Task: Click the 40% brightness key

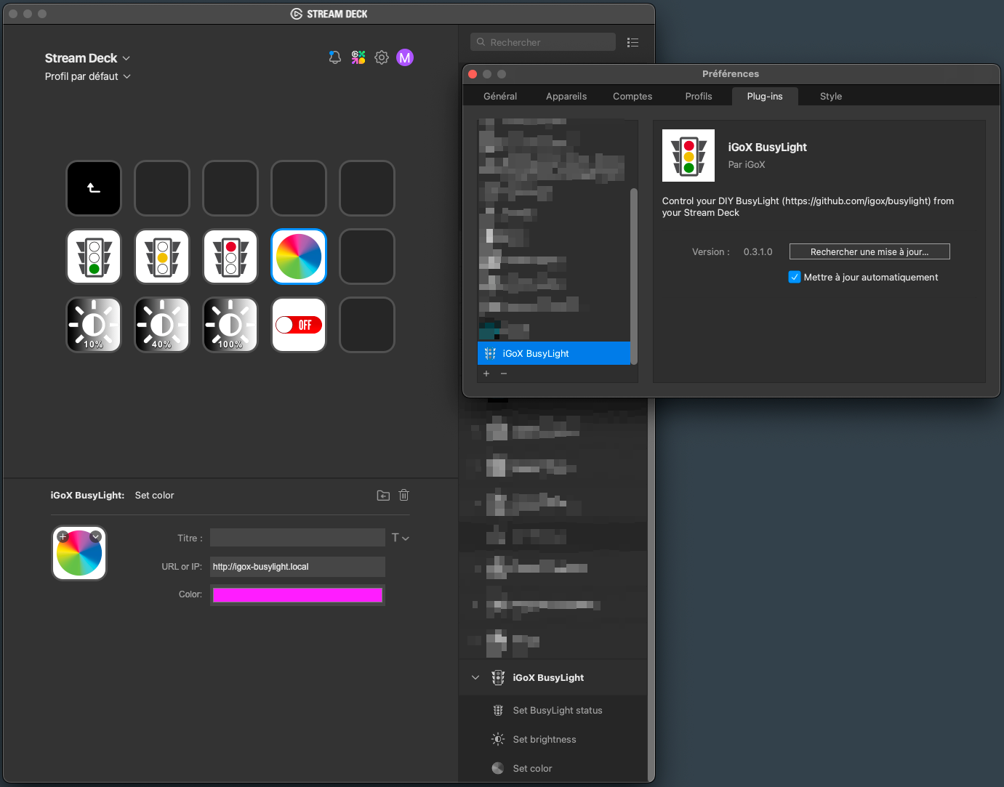Action: tap(161, 325)
